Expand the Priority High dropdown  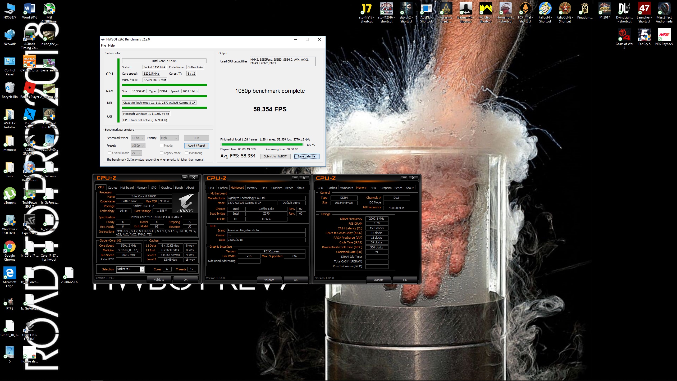(169, 138)
